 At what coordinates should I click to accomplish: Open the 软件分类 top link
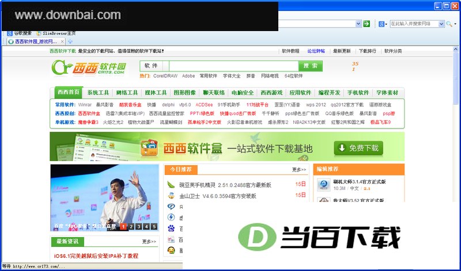point(393,51)
